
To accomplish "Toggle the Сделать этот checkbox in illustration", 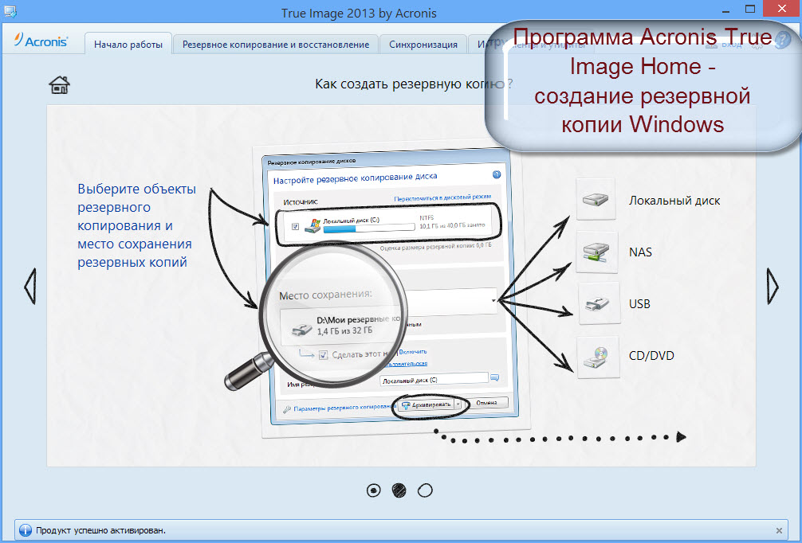I will 323,354.
